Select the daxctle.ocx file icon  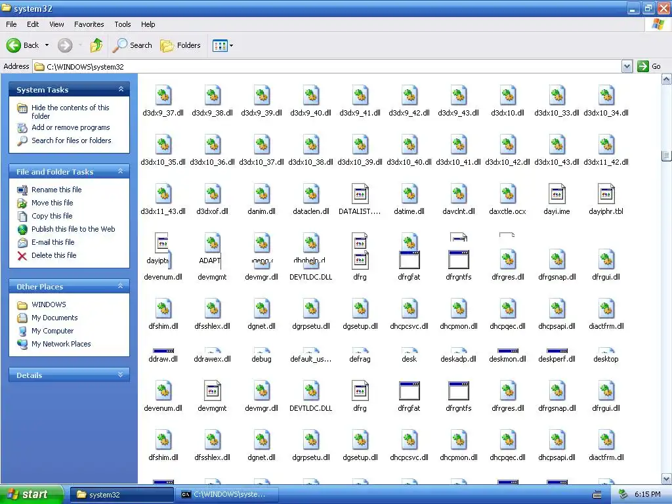[508, 194]
